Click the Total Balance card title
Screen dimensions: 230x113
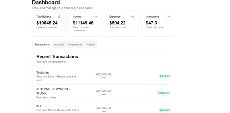[44, 17]
